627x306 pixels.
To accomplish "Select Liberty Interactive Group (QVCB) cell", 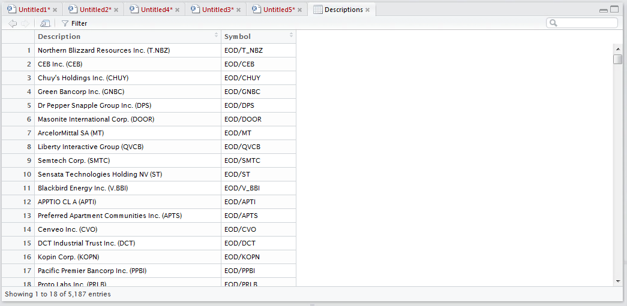I will (128, 147).
